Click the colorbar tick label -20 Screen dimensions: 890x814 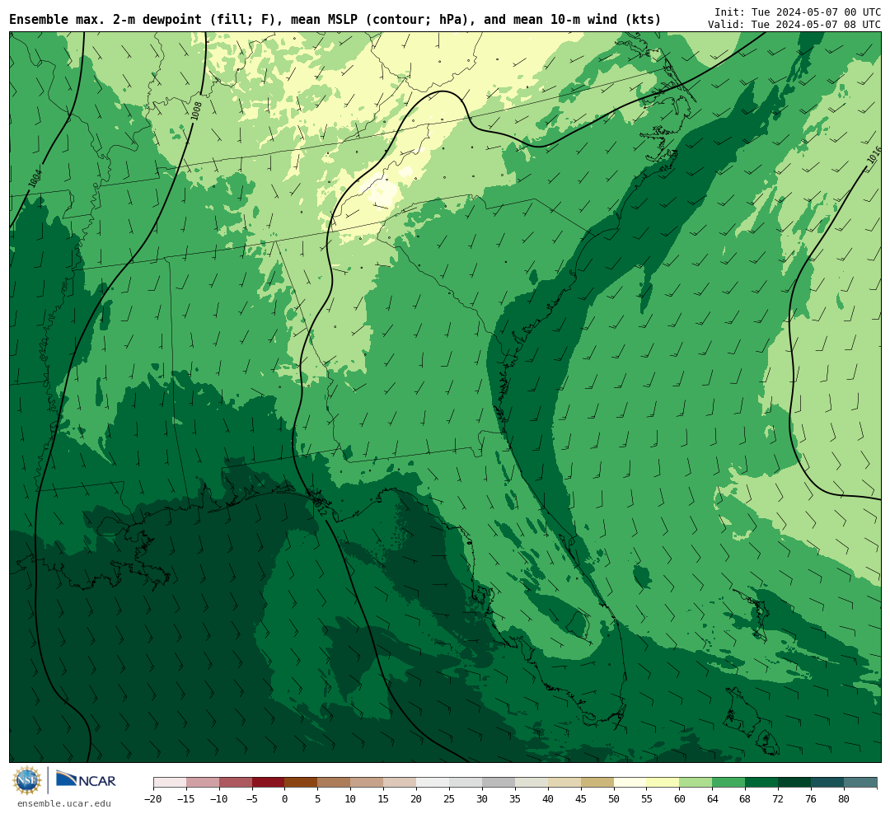coord(152,799)
